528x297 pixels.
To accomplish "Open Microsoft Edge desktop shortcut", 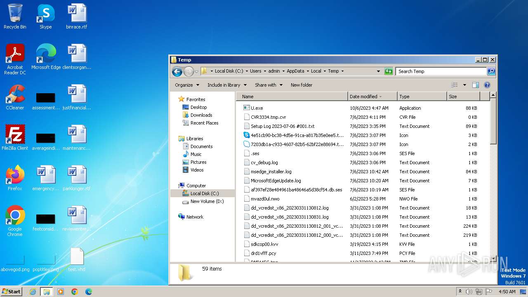I will click(x=46, y=57).
